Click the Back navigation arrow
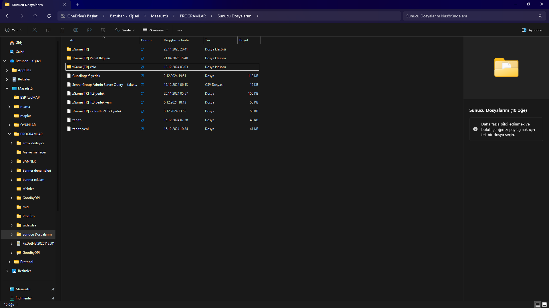 8,16
